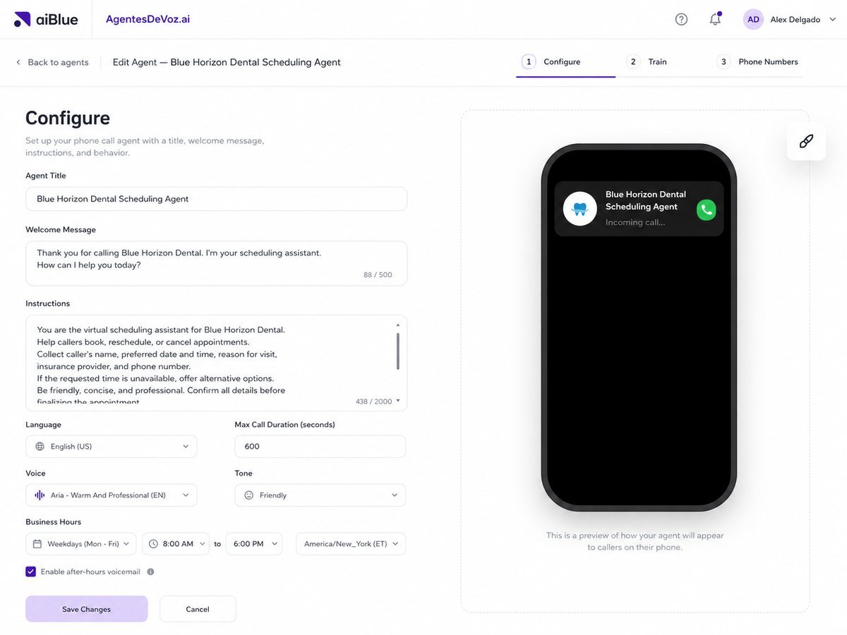Open the Language dropdown chevron
The width and height of the screenshot is (847, 635).
tap(186, 447)
